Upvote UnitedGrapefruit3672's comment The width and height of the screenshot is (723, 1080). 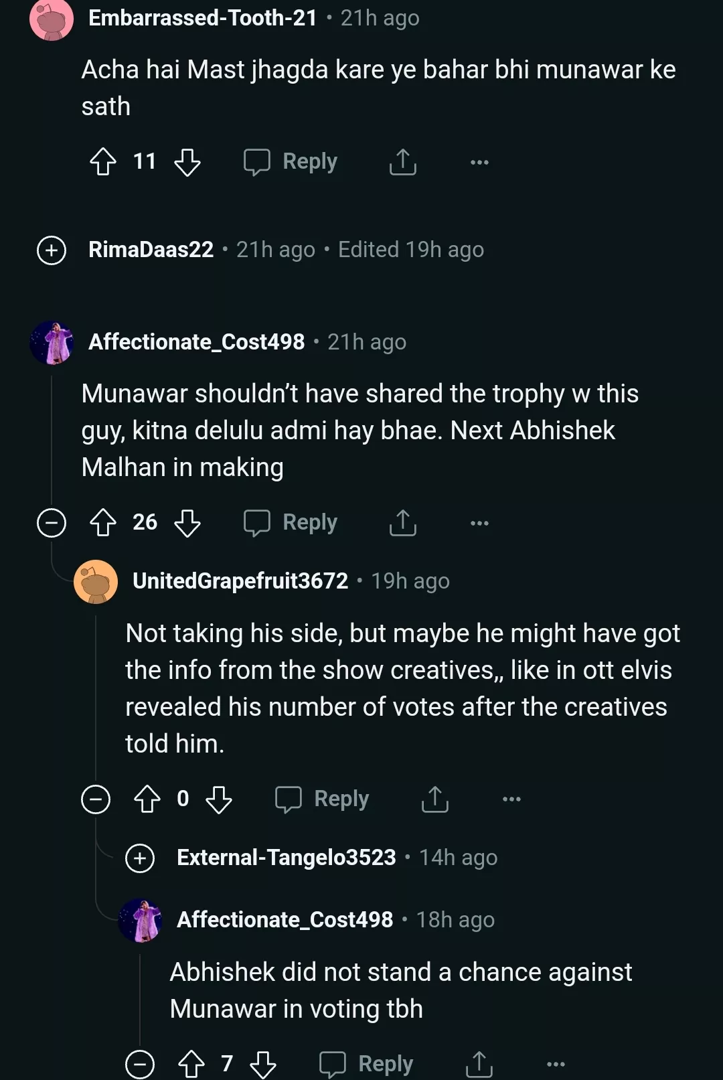147,799
